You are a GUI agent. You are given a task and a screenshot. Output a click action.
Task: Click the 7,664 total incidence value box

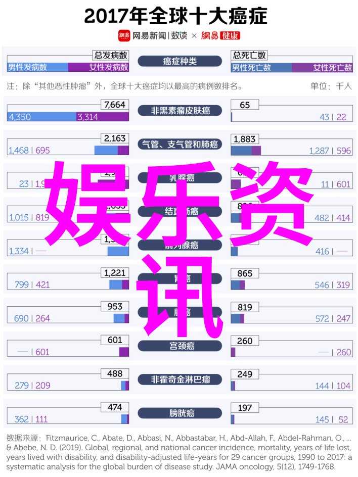[x=115, y=105]
